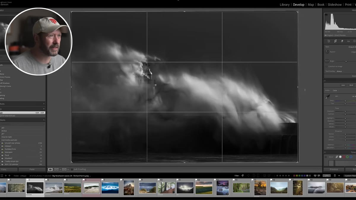Enable the Soft Proofing checkbox
Image resolution: width=356 pixels, height=200 pixels.
tap(72, 169)
